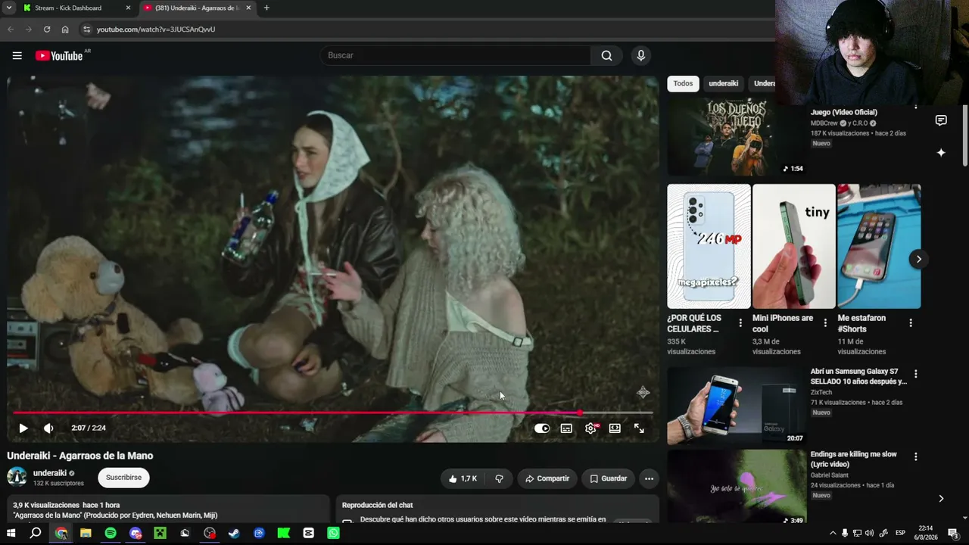The height and width of the screenshot is (545, 969).
Task: Open underaiki channel avatar
Action: [x=17, y=477]
